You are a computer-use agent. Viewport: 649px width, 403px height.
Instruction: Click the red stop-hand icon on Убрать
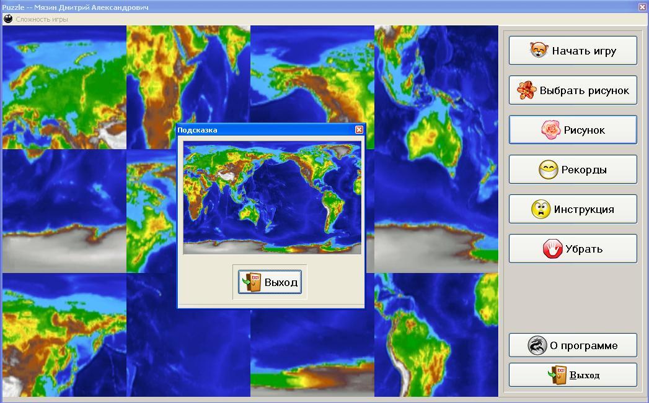tap(552, 249)
